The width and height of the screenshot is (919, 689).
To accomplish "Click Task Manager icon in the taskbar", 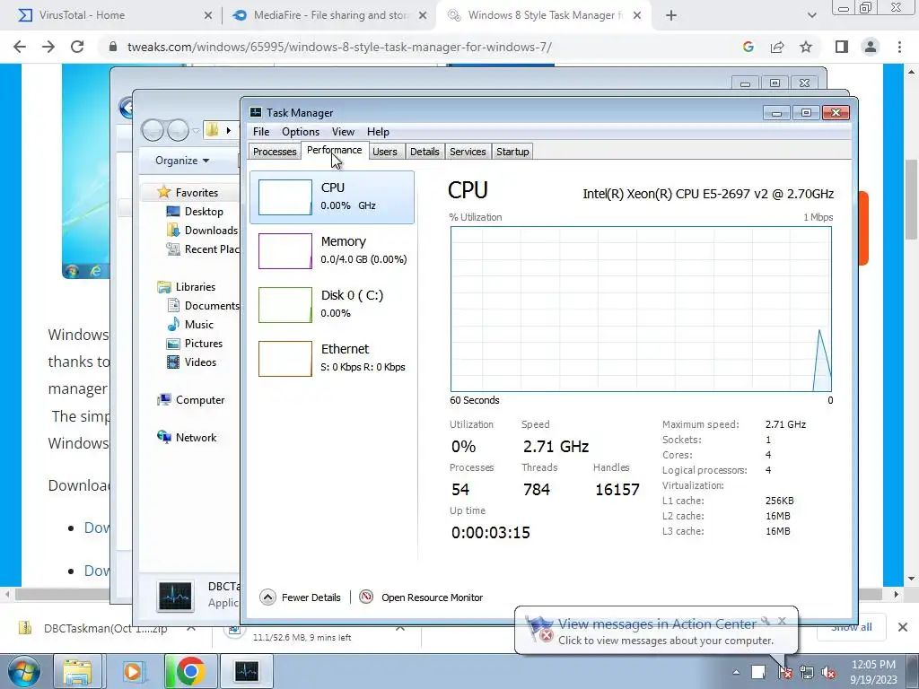I will [246, 671].
